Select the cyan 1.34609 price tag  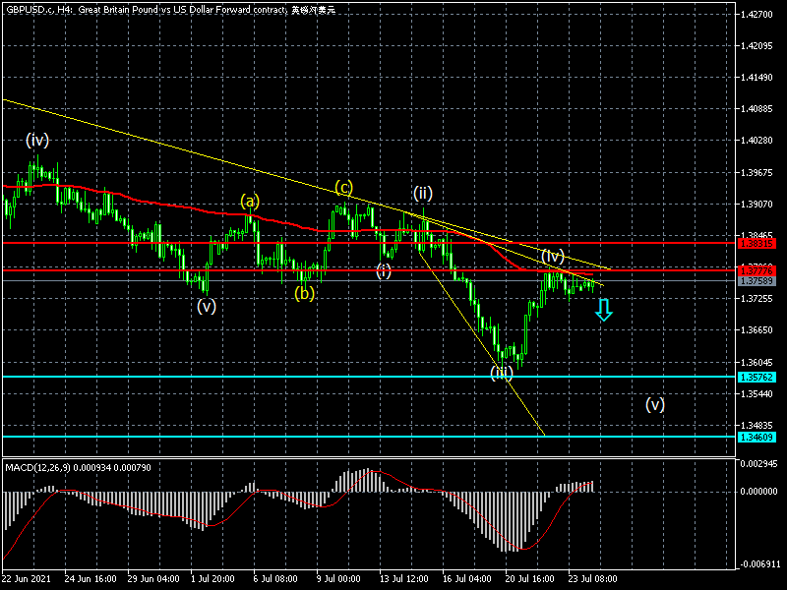tap(756, 437)
